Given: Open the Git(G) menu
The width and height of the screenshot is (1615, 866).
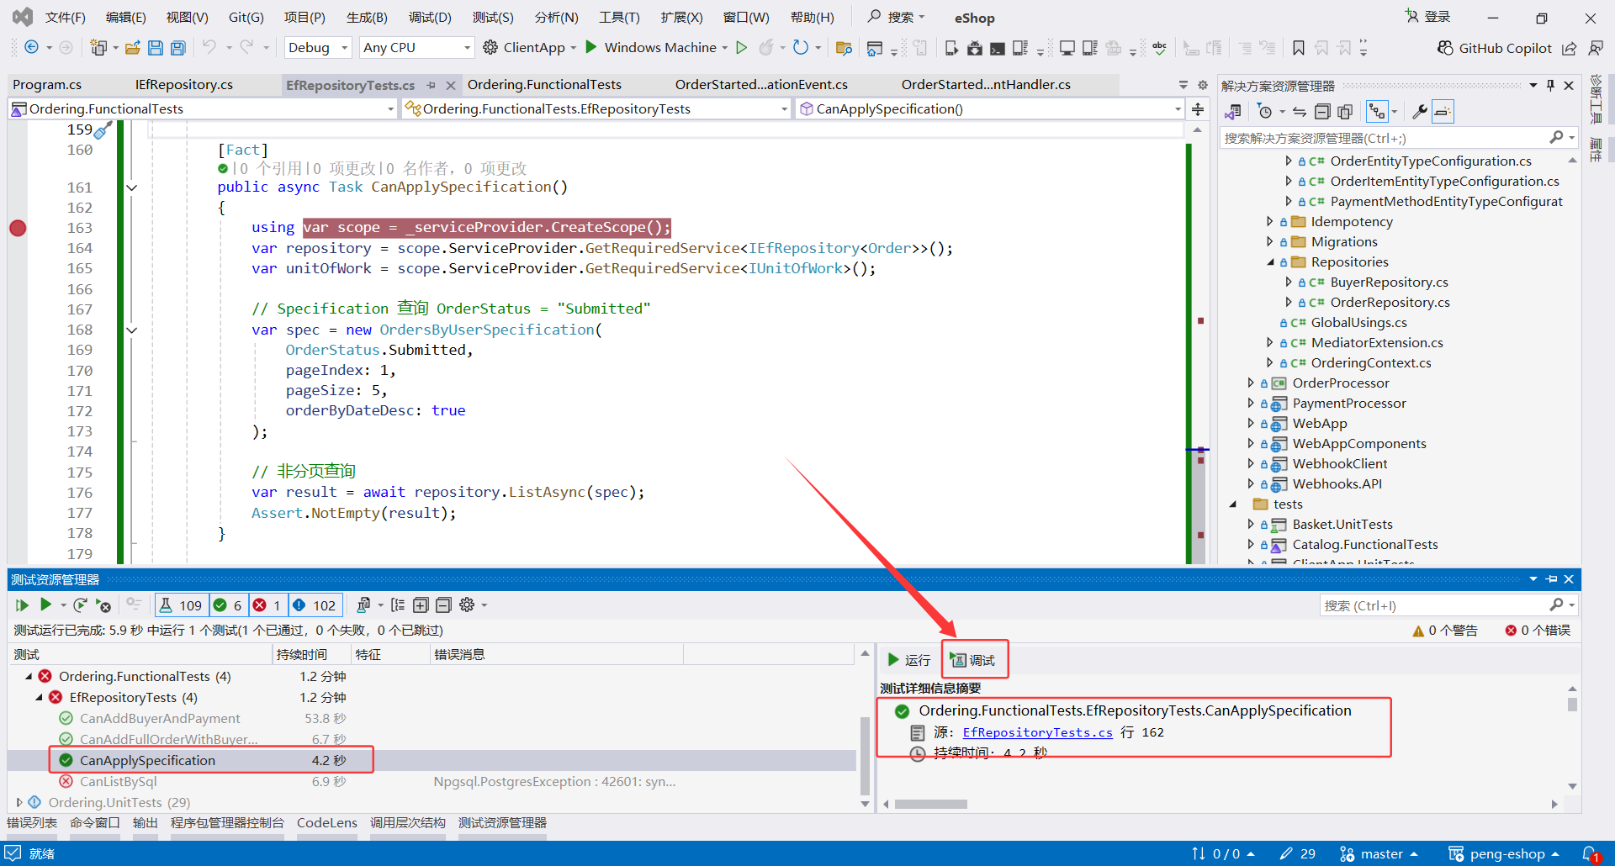Looking at the screenshot, I should 246,18.
